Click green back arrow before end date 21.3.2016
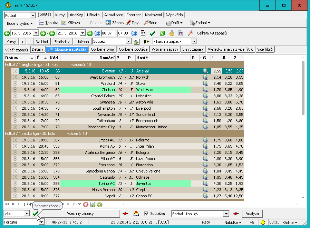 click(52, 33)
